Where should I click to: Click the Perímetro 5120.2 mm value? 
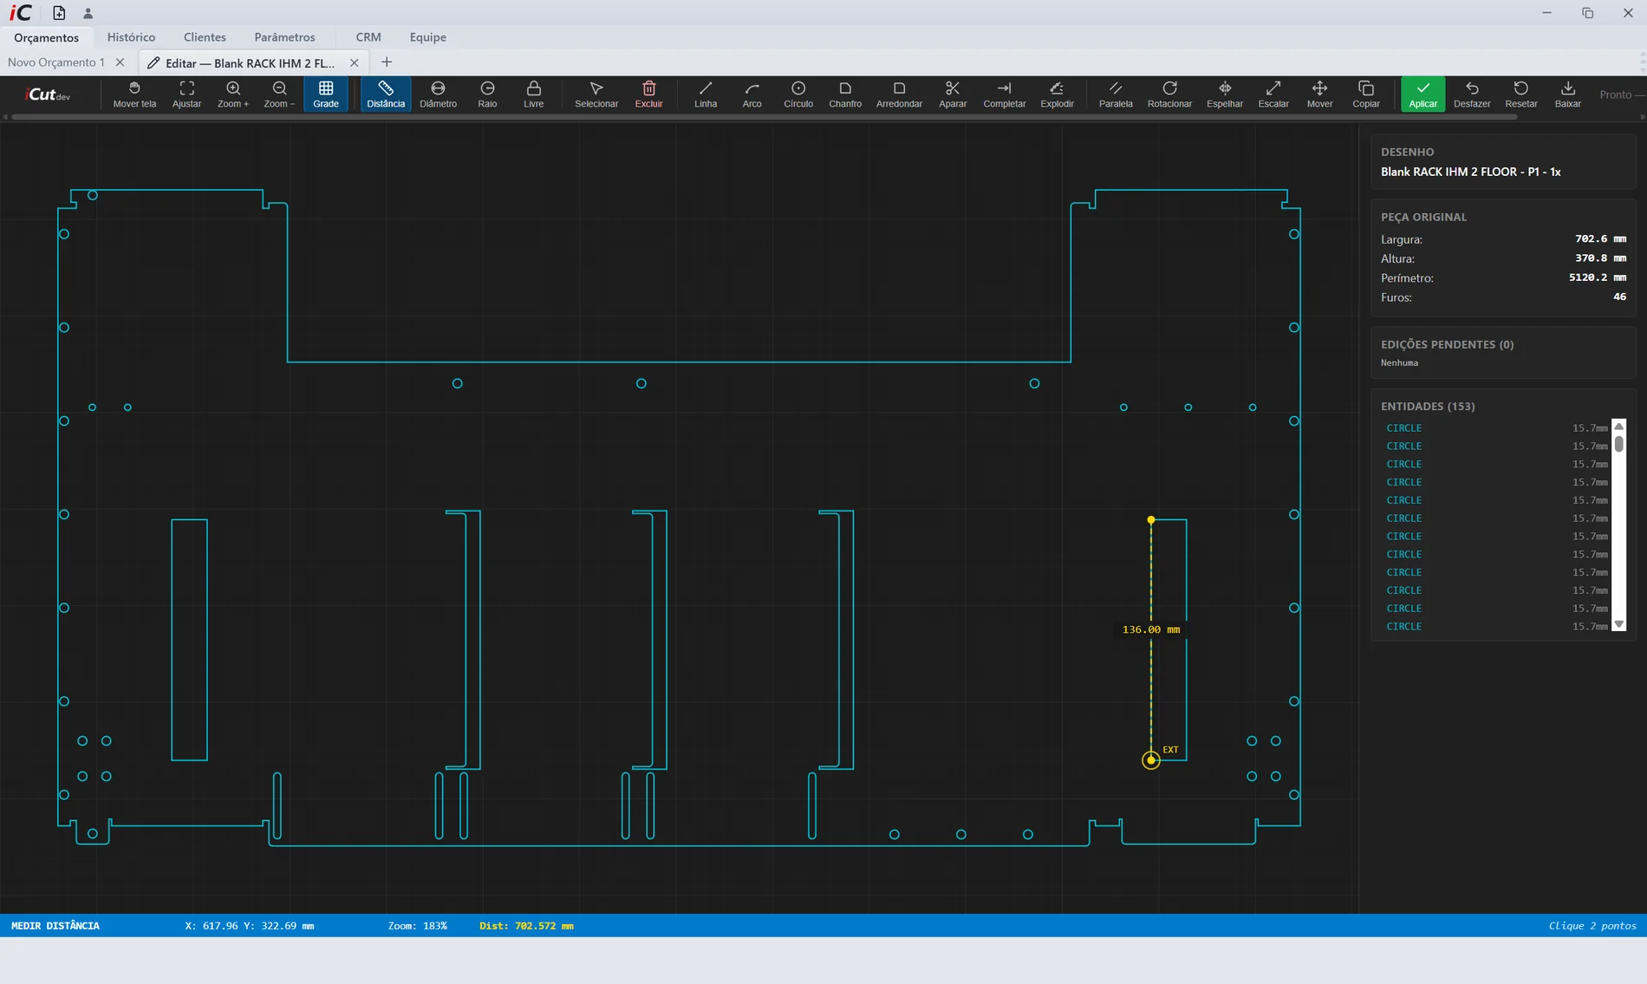pos(1597,277)
